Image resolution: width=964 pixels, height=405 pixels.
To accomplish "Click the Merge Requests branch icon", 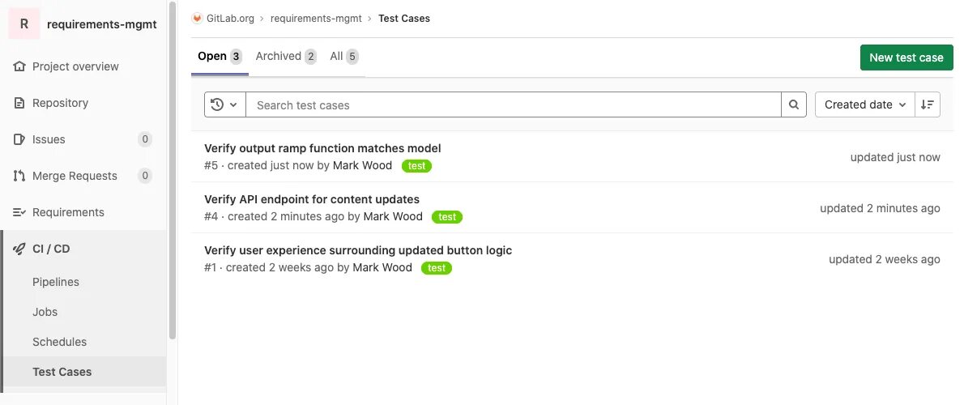I will tap(19, 176).
